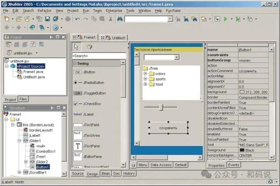
Task: Expand the jSlider2 node in the Structure pane
Action: click(x=26, y=162)
